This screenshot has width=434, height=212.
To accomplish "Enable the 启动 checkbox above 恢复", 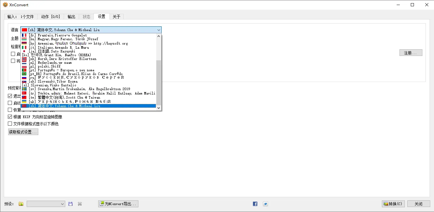I will [x=10, y=103].
